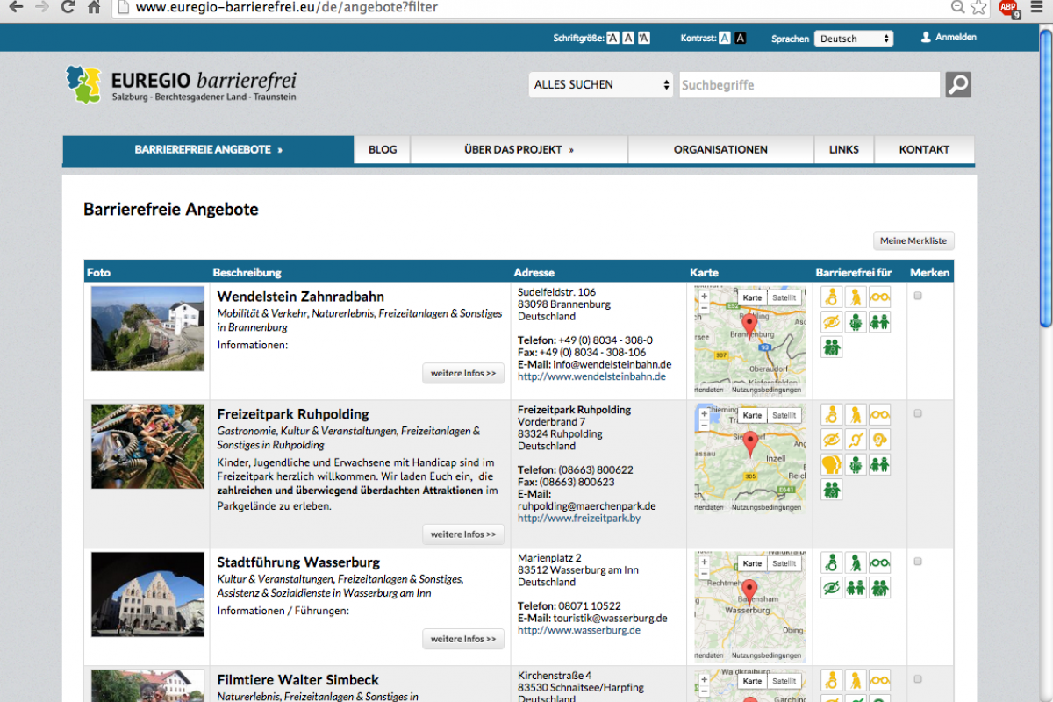This screenshot has height=702, width=1053.
Task: Open the freizeitpark.by website link
Action: [x=579, y=519]
